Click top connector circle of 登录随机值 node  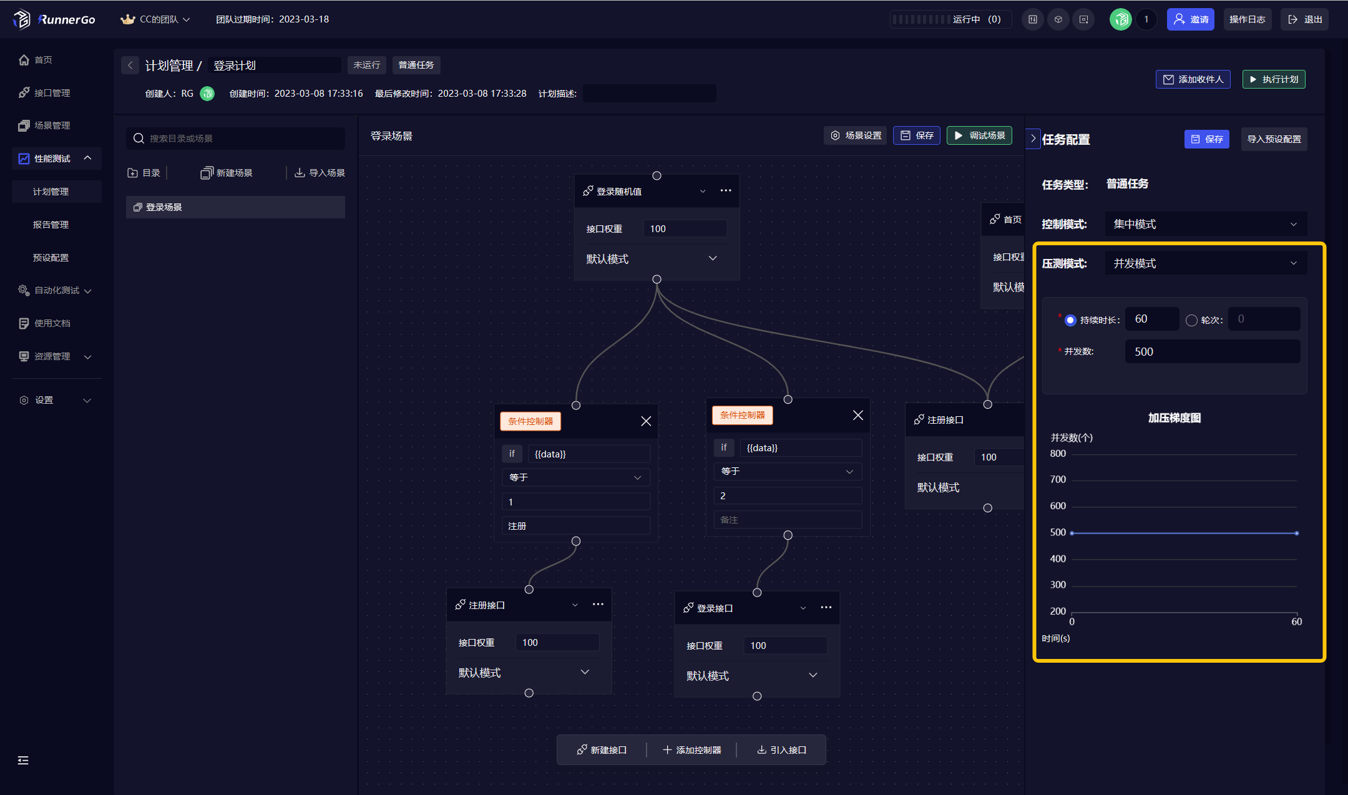coord(657,176)
